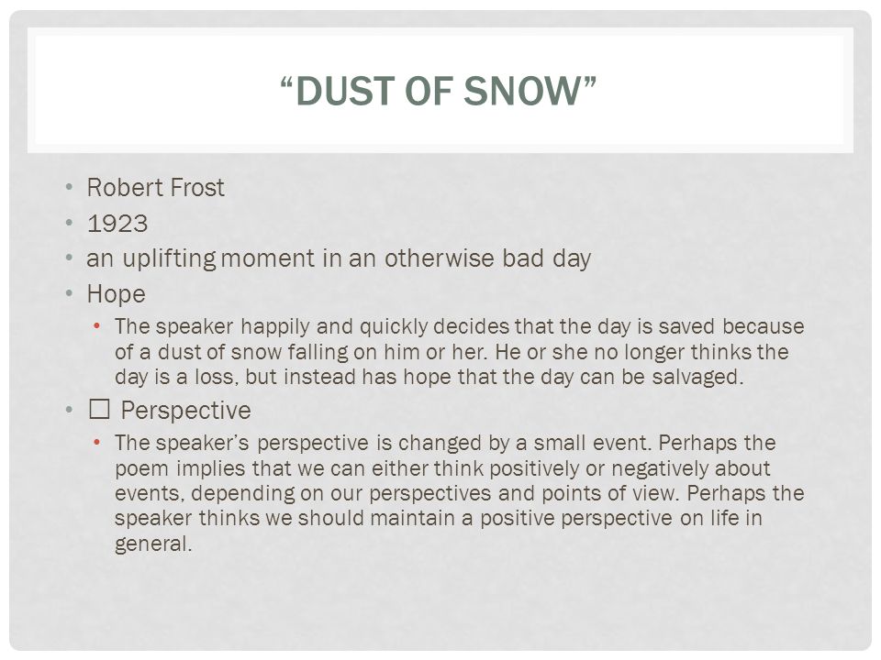Click the gray bullet beside Hope
The image size is (881, 660).
click(x=69, y=293)
